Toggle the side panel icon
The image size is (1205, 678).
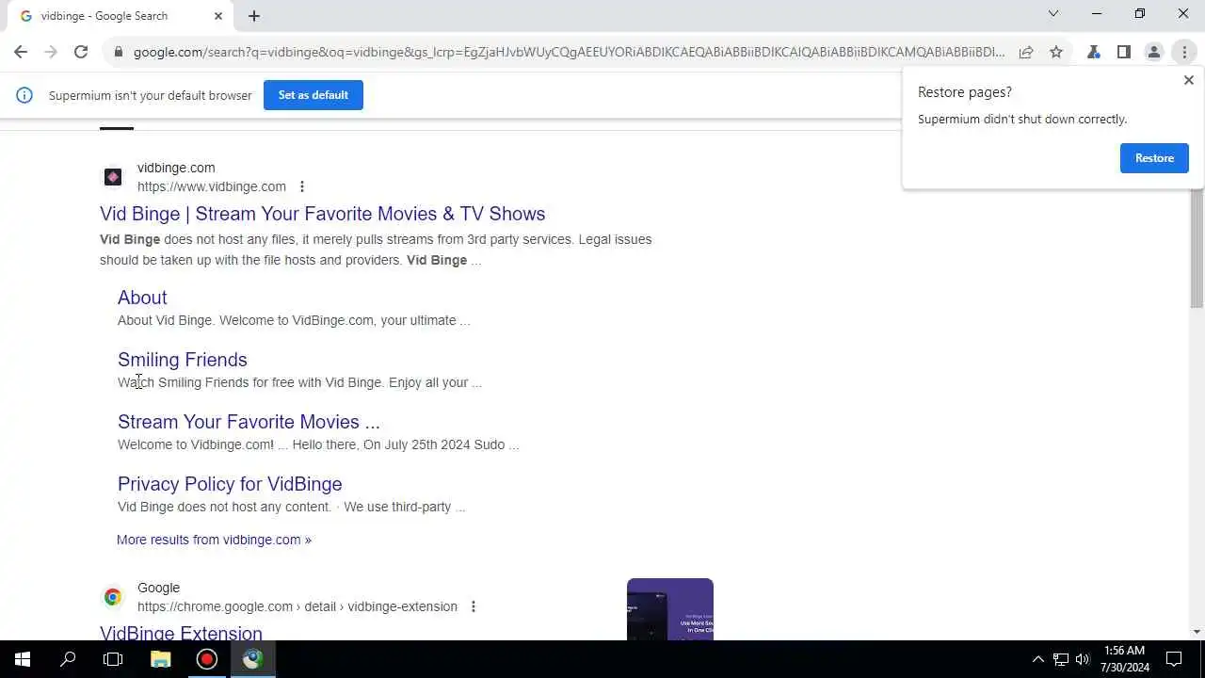1123,52
